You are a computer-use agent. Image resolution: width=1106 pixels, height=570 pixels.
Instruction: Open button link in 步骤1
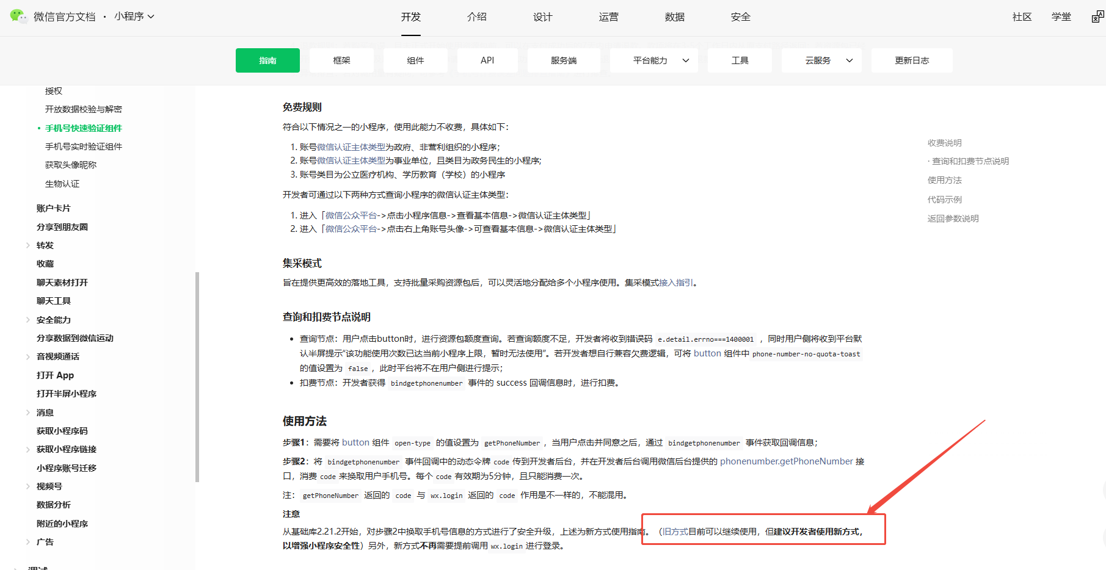(355, 442)
